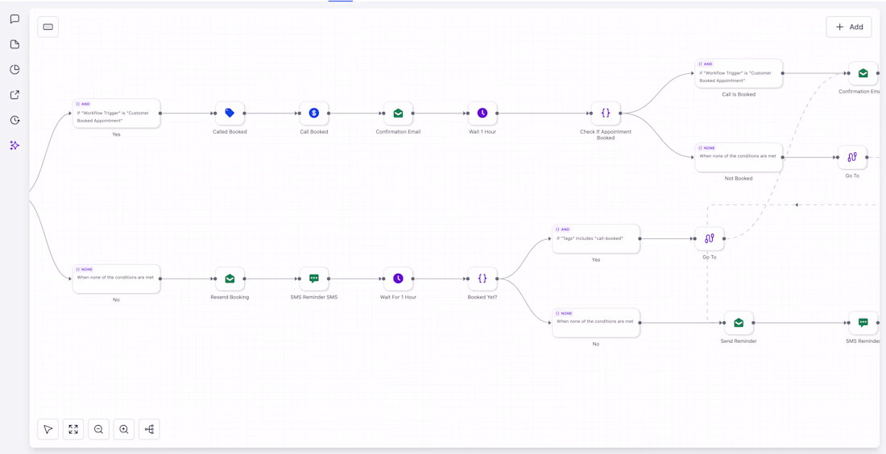Click the zoom out magnifier

[99, 429]
